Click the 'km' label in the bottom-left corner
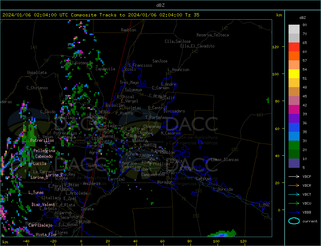This screenshot has width=321, height=246. pos(5,242)
